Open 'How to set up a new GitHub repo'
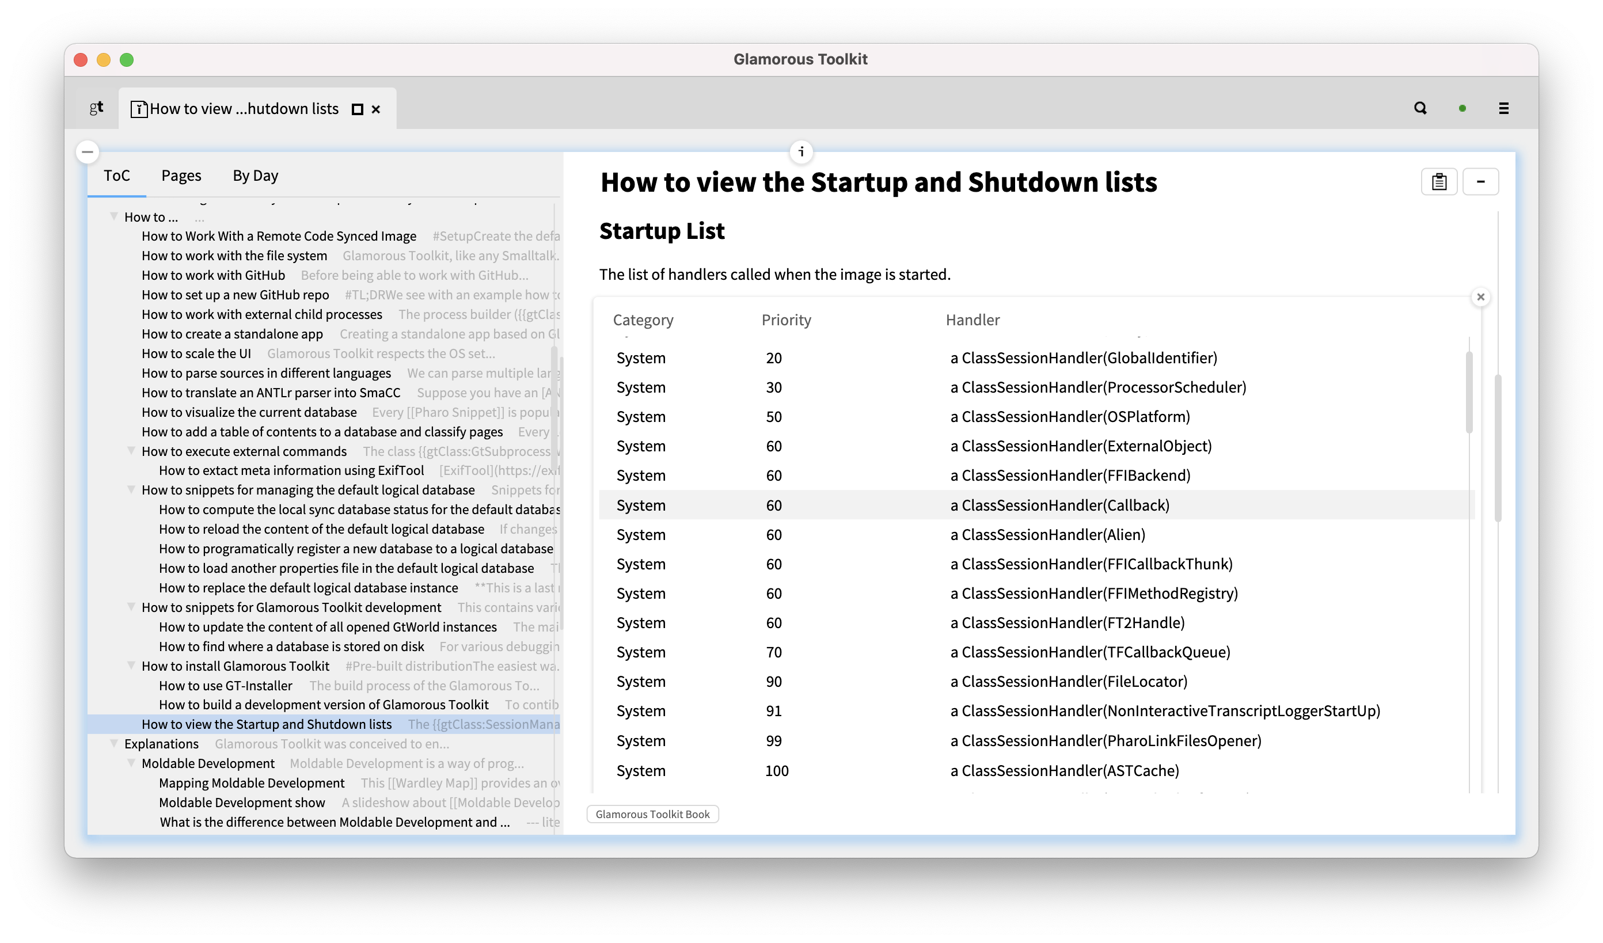 point(235,295)
